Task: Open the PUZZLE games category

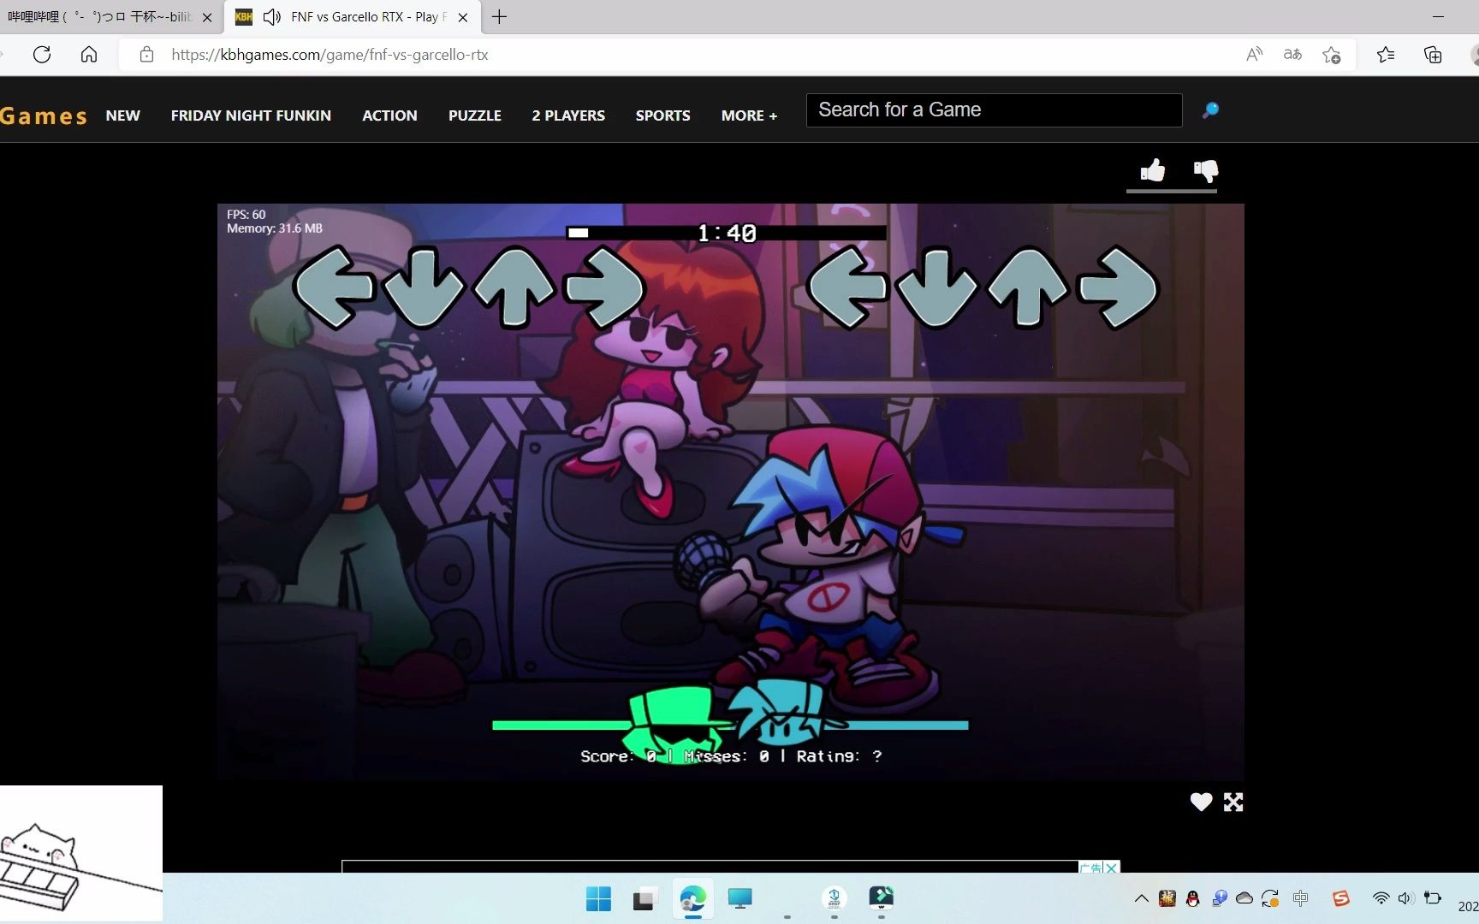Action: (475, 115)
